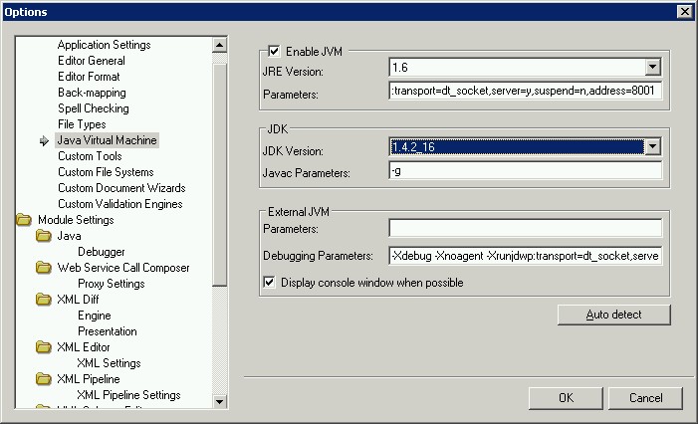This screenshot has width=698, height=424.
Task: Click the Javac Parameters input field
Action: pos(525,171)
